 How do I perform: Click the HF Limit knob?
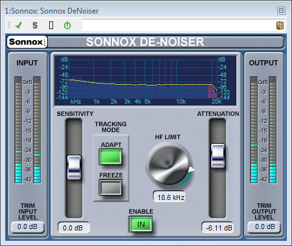pos(168,165)
